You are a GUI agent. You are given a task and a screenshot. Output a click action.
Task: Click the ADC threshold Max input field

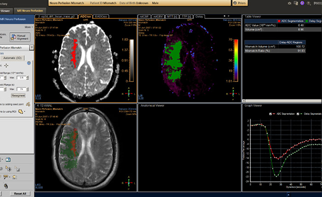click(x=21, y=78)
